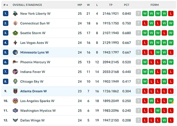Click the Dallas Wings team logo
This screenshot has width=177, height=126.
click(x=15, y=120)
